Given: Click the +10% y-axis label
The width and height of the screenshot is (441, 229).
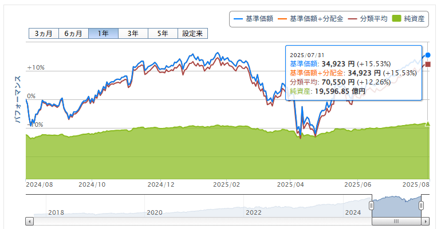Looking at the screenshot, I should (36, 67).
